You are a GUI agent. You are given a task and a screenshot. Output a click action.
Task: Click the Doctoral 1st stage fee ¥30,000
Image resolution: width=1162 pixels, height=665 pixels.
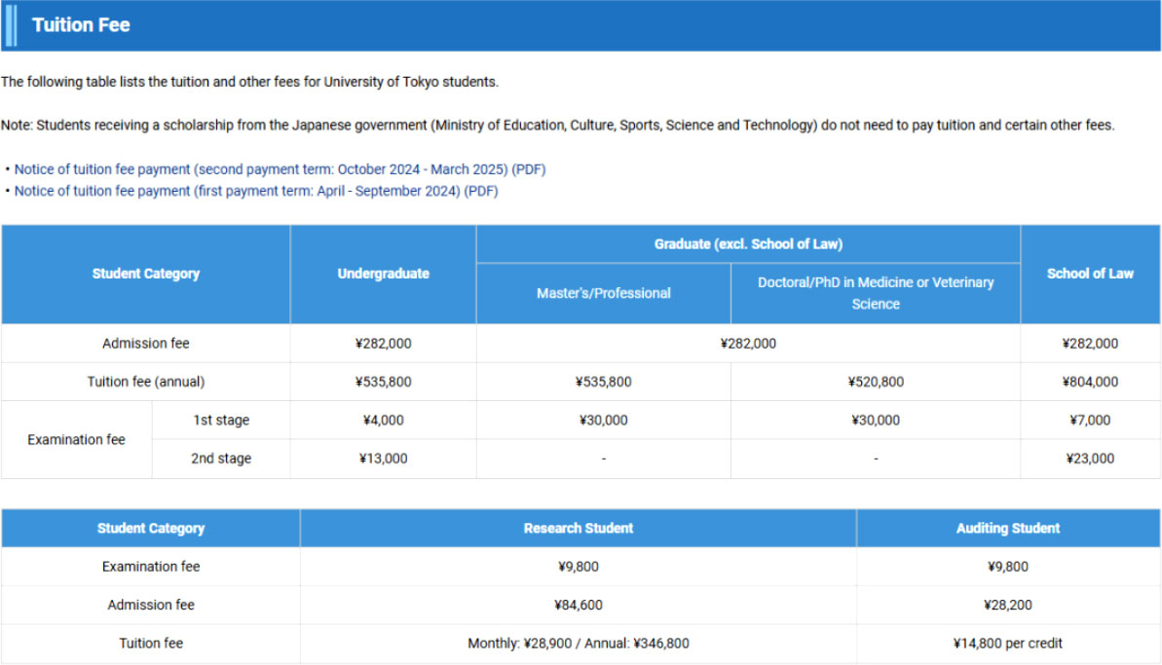[x=876, y=421]
